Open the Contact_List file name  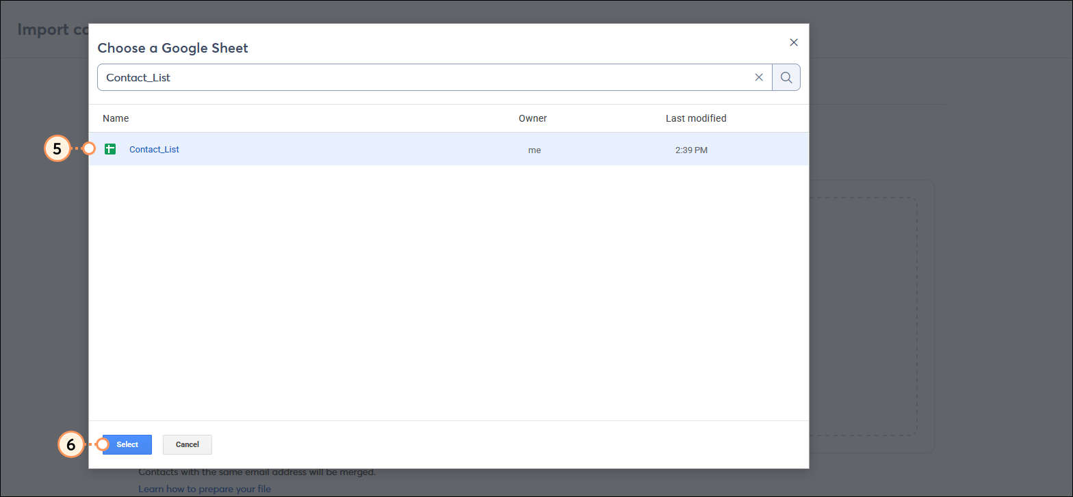[x=154, y=149]
